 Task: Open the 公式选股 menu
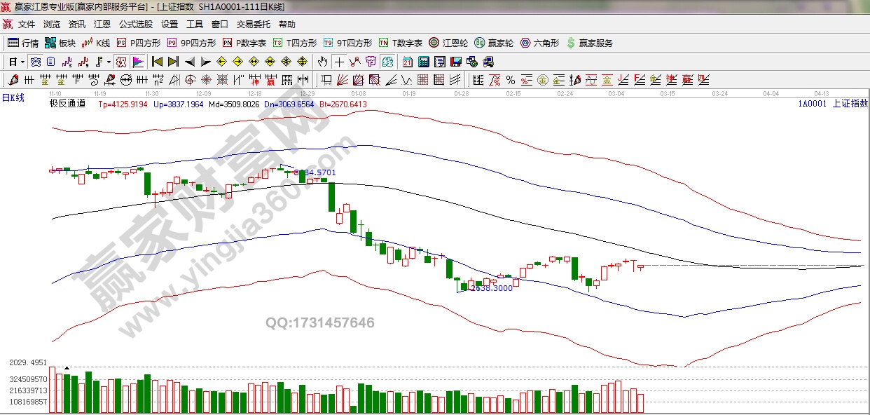click(x=136, y=24)
